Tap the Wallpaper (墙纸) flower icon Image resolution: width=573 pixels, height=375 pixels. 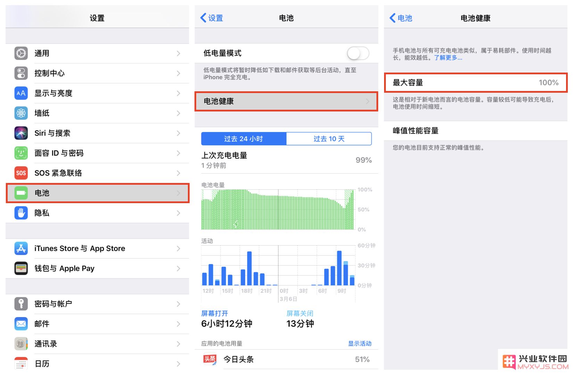click(x=21, y=113)
